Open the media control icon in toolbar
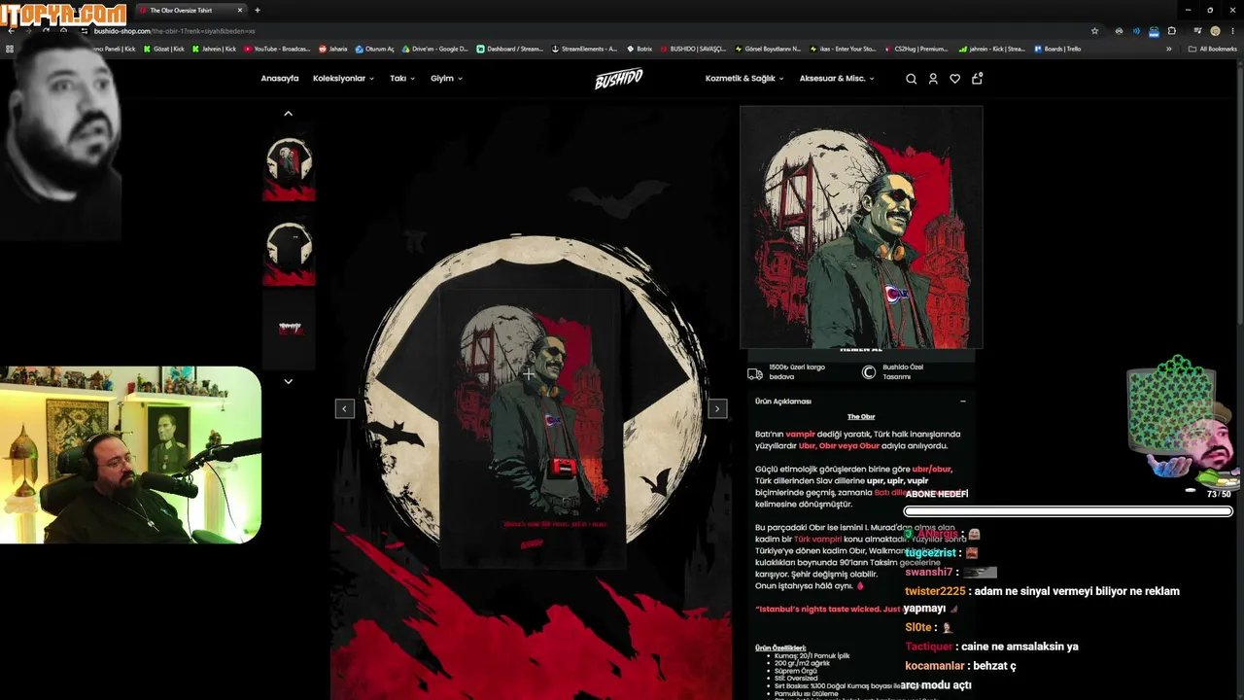1244x700 pixels. [1197, 31]
